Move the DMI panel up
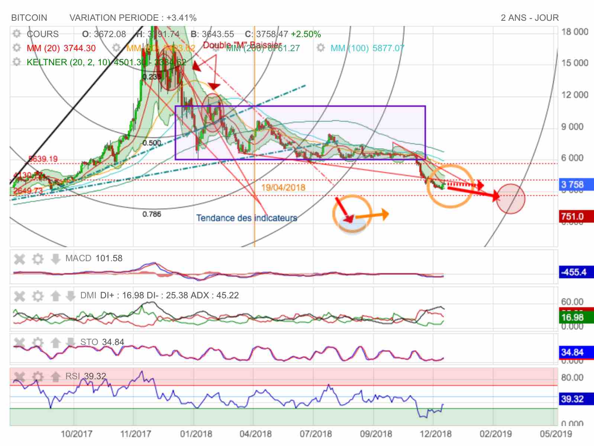The image size is (594, 446). coord(55,296)
